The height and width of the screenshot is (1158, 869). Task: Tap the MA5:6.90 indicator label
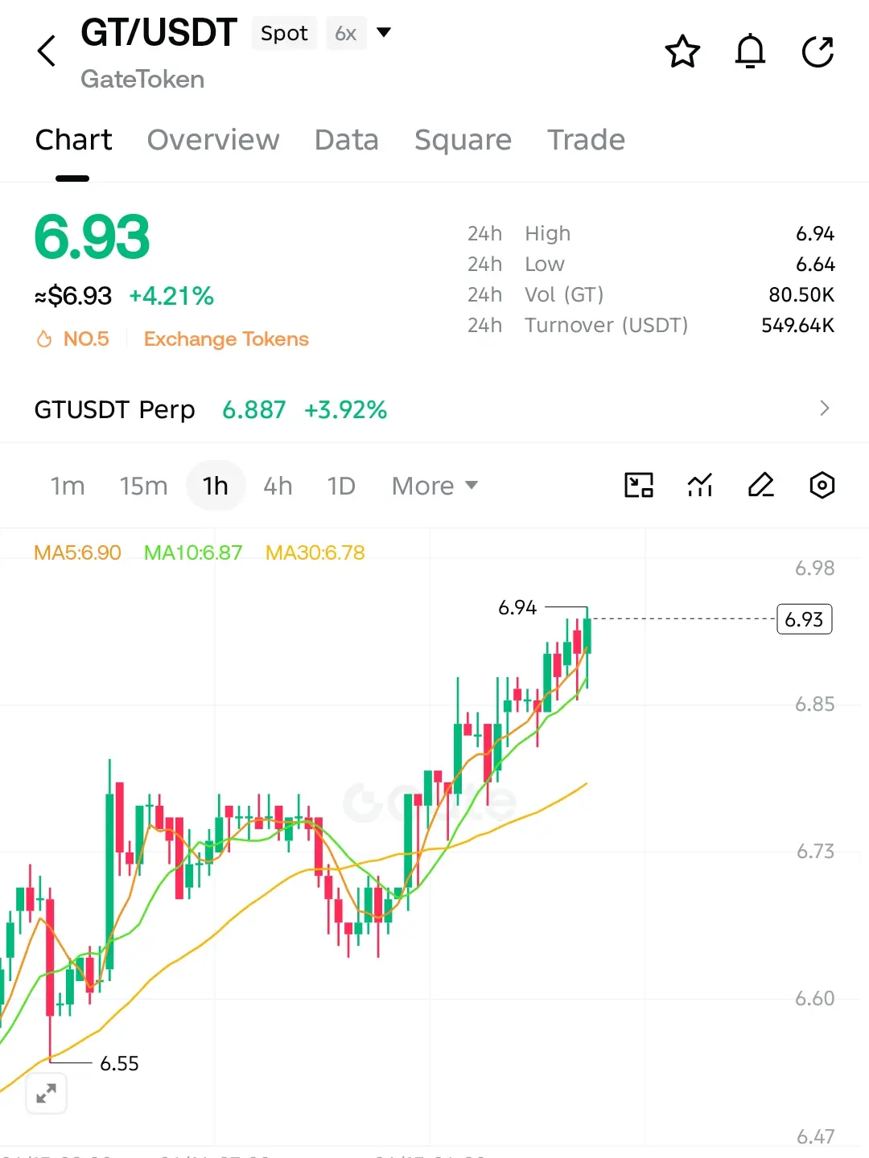pyautogui.click(x=77, y=552)
